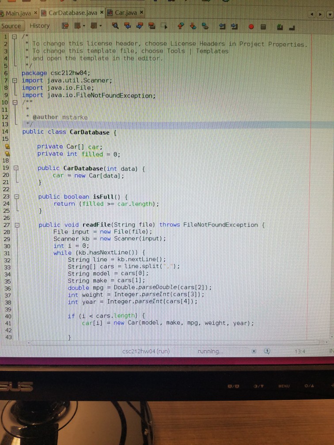Screen dimensions: 334x445
Task: Click 'isFull()' method name
Action: pos(107,197)
